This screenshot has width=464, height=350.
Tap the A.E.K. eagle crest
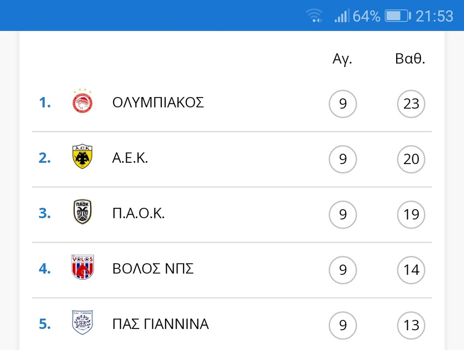(x=83, y=157)
